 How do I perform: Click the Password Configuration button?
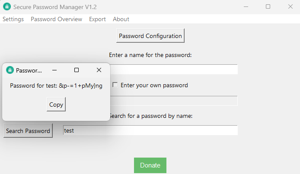pyautogui.click(x=150, y=36)
